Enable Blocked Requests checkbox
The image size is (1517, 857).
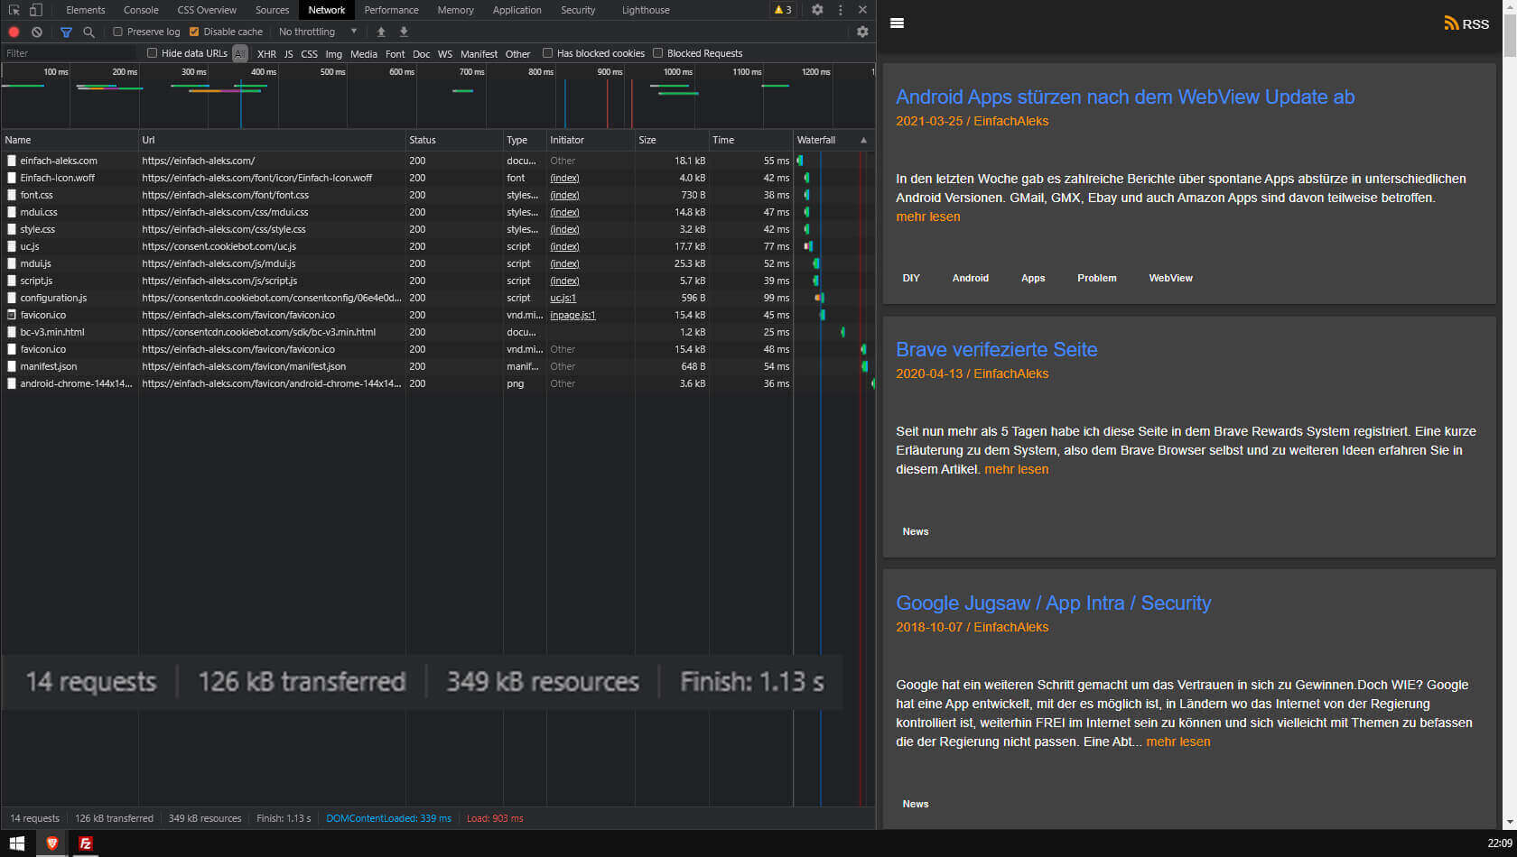click(657, 53)
